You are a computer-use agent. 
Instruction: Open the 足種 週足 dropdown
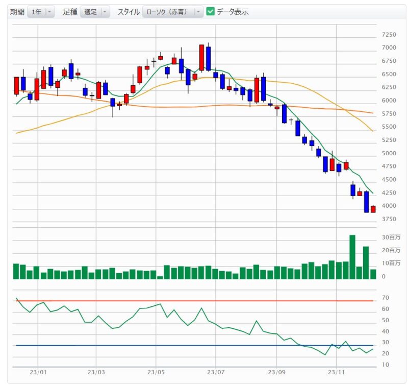[95, 12]
